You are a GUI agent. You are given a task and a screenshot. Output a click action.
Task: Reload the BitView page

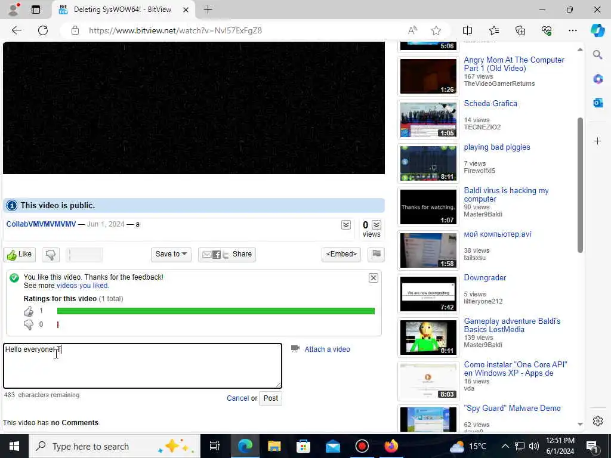[43, 30]
